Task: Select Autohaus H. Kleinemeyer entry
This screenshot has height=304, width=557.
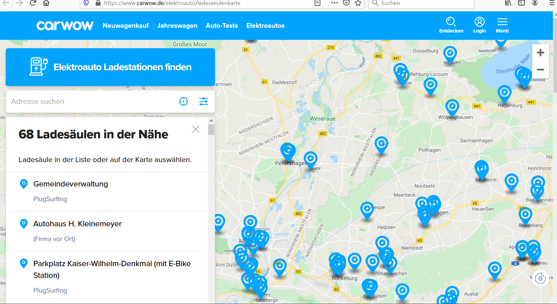Action: pos(107,231)
